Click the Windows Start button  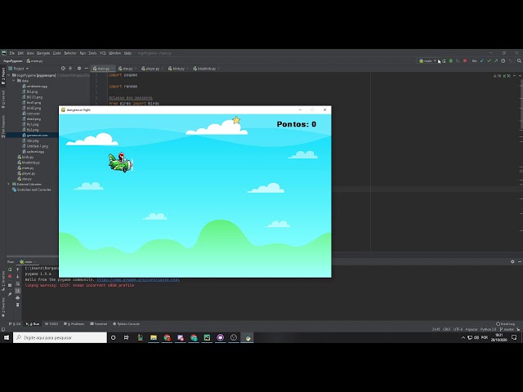click(x=7, y=337)
